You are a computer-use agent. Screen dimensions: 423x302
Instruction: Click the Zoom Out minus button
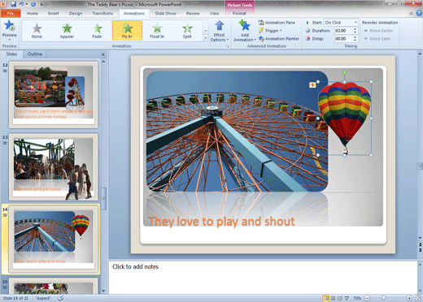click(x=367, y=298)
